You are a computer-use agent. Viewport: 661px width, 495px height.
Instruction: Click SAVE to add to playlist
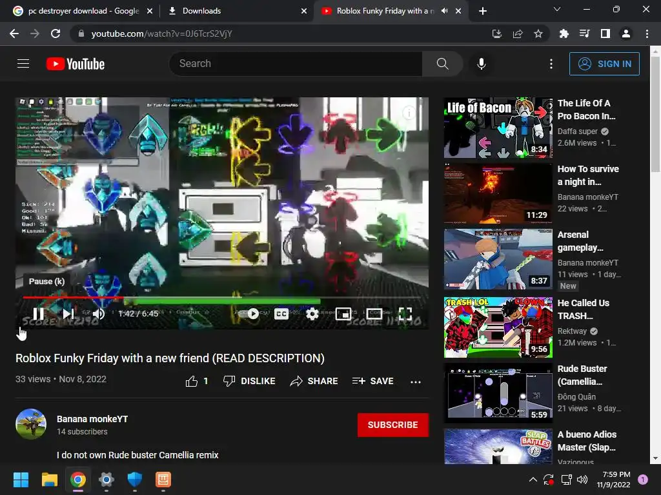click(372, 381)
